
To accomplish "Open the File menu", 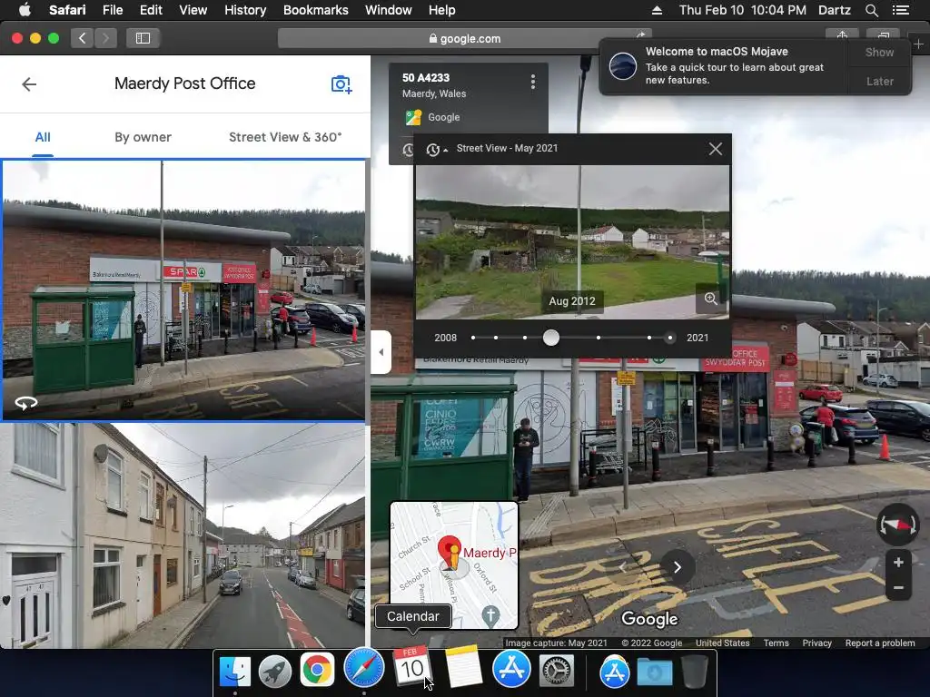I will pos(113,10).
